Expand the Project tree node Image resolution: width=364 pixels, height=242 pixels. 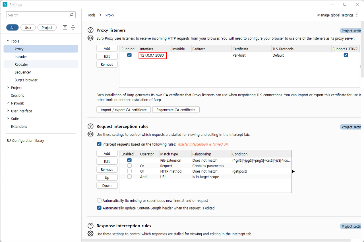coord(8,88)
